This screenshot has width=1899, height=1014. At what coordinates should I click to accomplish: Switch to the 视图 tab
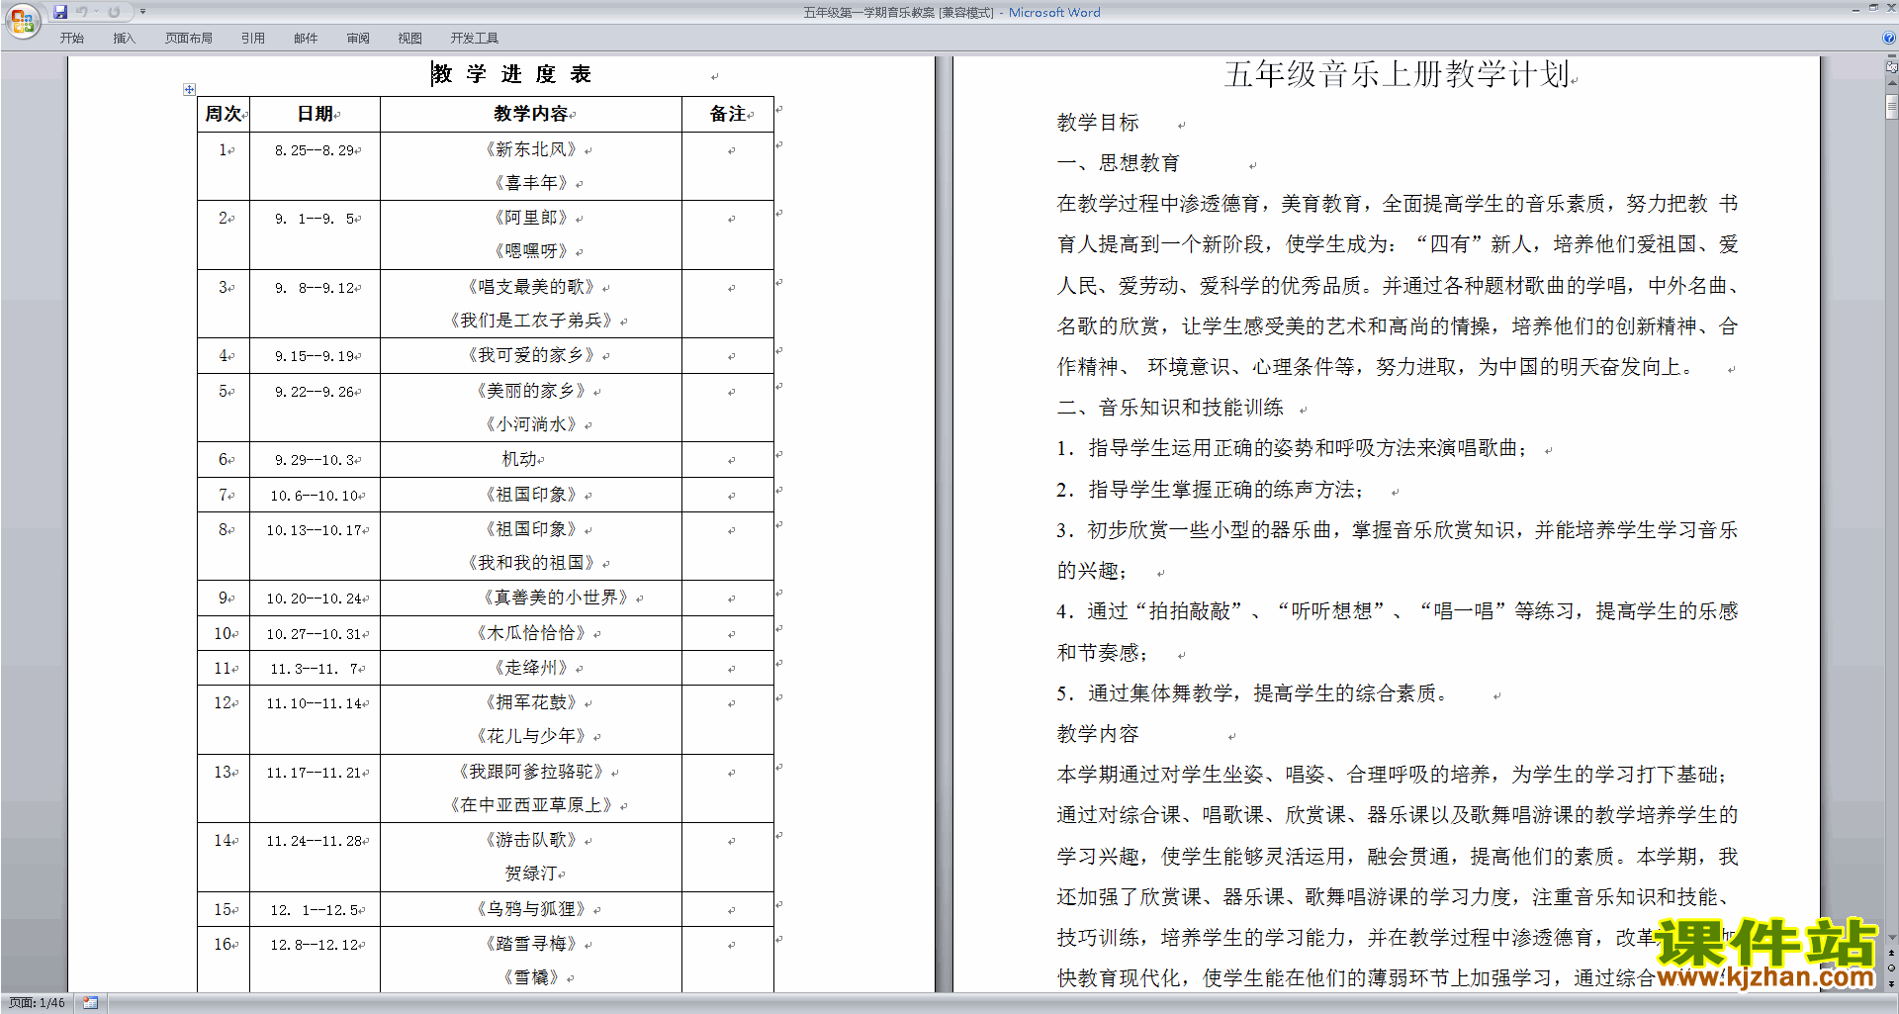[x=410, y=39]
